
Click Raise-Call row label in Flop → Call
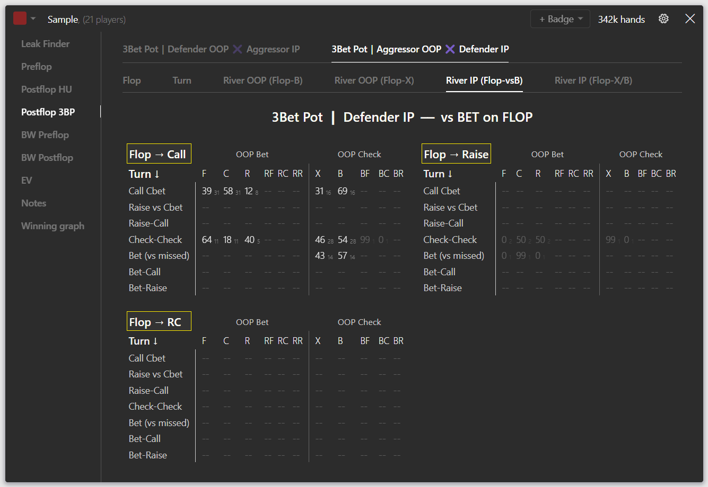148,223
